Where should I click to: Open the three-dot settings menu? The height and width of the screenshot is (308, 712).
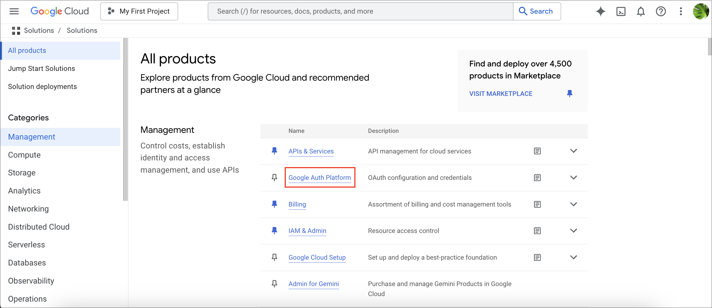coord(681,11)
